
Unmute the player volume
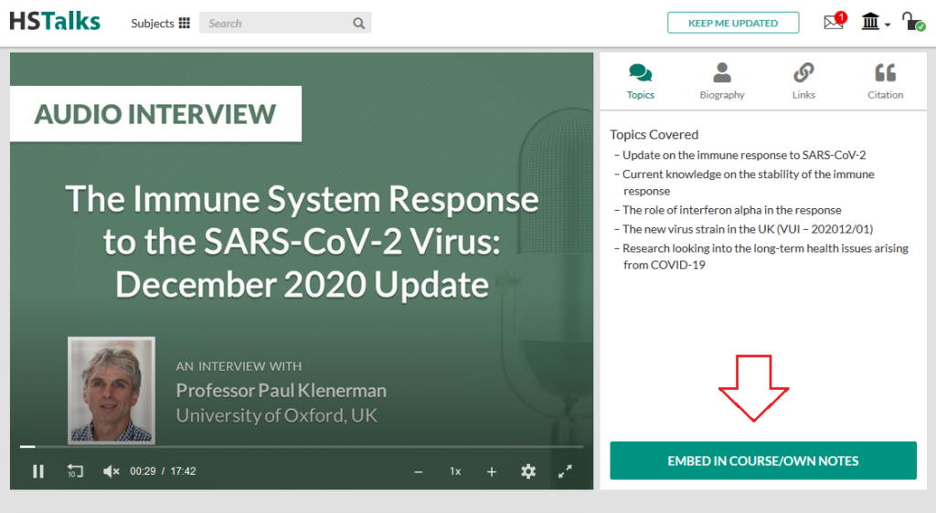click(111, 471)
